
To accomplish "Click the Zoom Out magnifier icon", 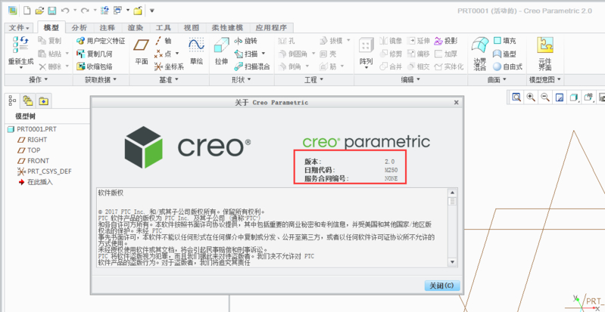I will click(x=545, y=97).
